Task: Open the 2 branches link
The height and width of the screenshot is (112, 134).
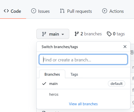Action: click(x=88, y=34)
